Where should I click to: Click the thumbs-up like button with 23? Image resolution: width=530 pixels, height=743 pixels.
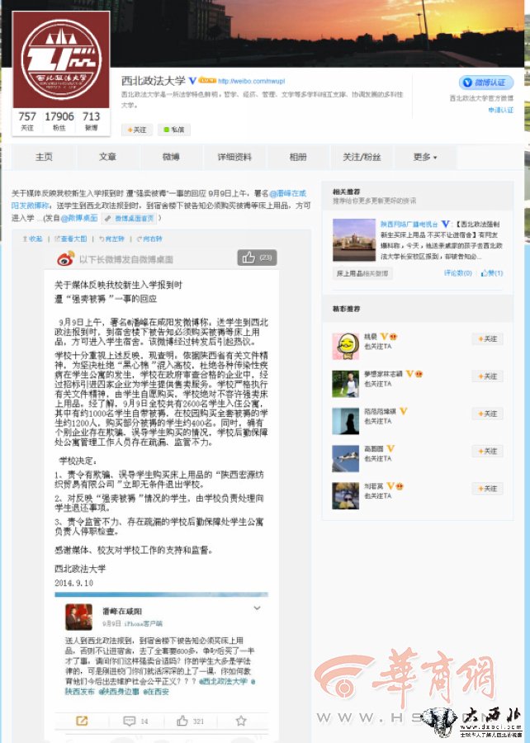(x=256, y=258)
